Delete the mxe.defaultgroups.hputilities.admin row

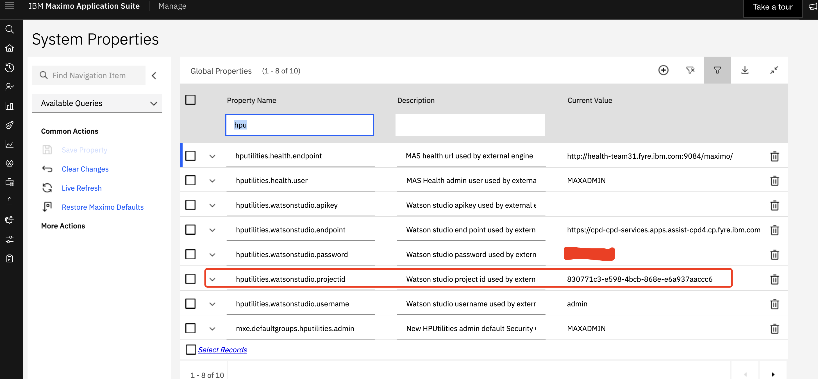774,329
